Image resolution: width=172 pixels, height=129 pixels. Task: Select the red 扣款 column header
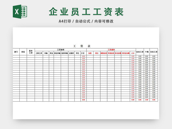[90, 53]
